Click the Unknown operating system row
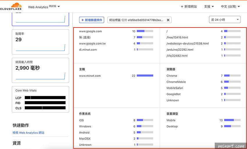Viewport: 247px width, 149px height. coord(116,145)
